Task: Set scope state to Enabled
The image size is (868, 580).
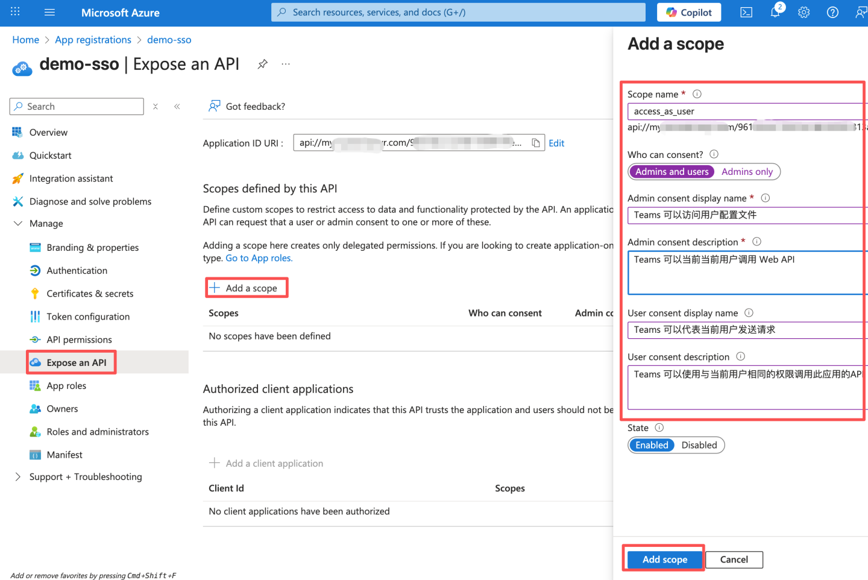Action: point(652,445)
